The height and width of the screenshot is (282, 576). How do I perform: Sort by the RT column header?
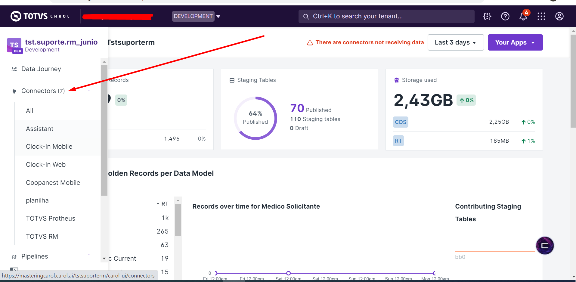164,204
